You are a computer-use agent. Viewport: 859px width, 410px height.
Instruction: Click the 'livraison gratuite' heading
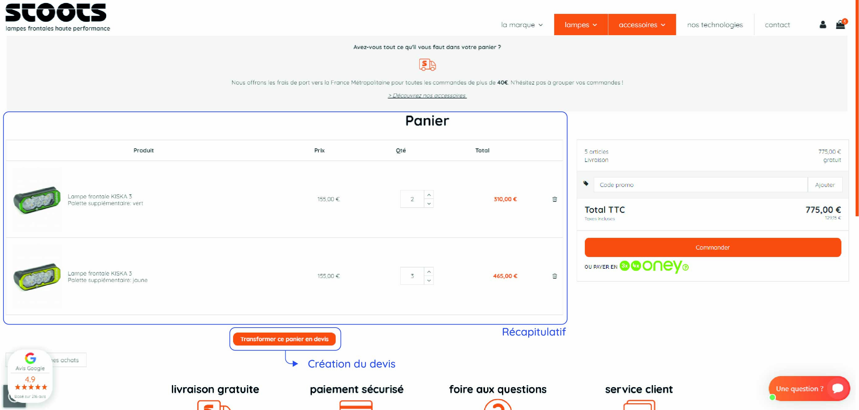pyautogui.click(x=215, y=389)
